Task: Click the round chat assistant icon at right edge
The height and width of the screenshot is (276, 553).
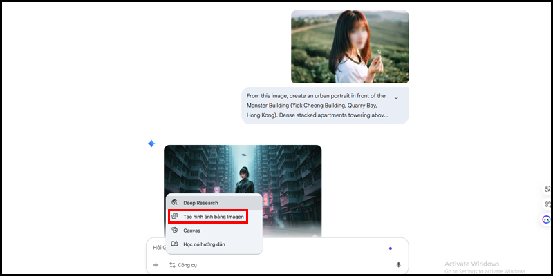Action: point(547,219)
